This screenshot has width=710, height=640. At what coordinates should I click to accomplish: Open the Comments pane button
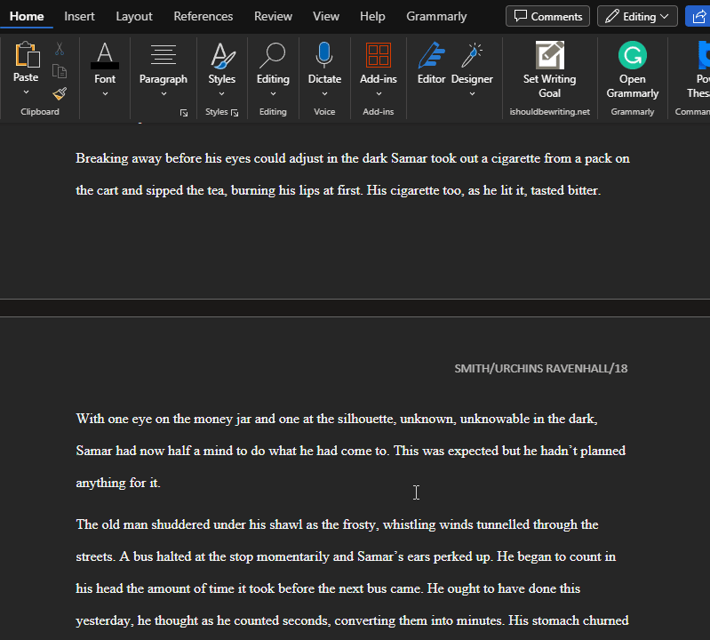[547, 16]
